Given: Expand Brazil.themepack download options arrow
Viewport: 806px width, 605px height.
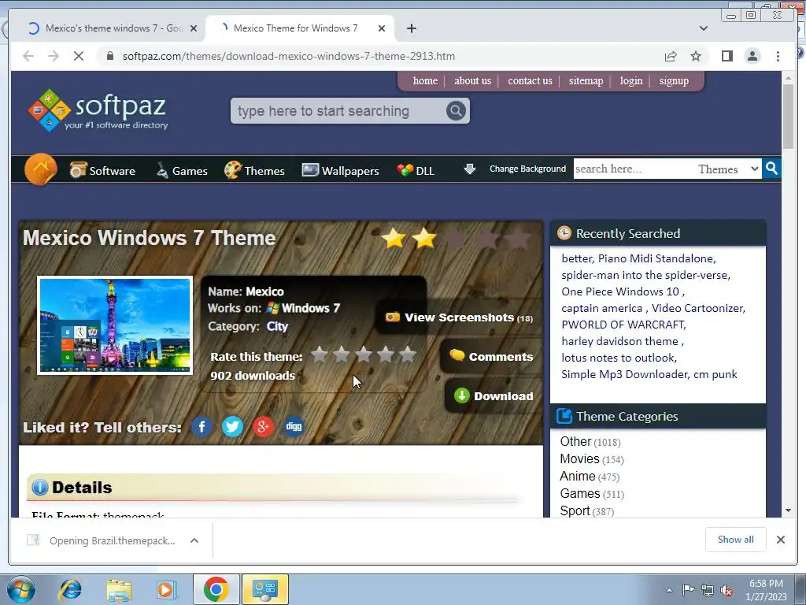Looking at the screenshot, I should tap(194, 540).
